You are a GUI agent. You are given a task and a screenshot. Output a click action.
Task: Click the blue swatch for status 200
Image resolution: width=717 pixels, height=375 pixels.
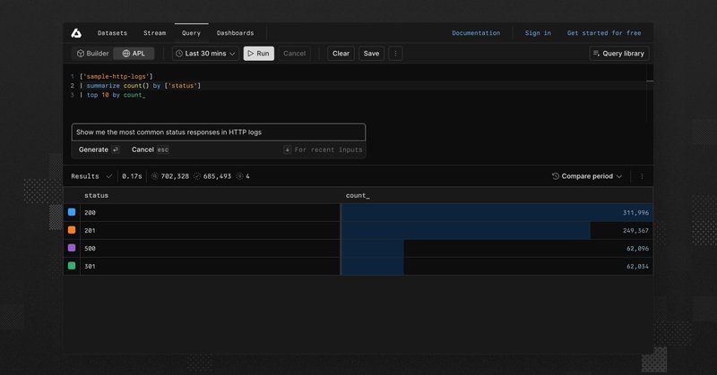coord(72,212)
